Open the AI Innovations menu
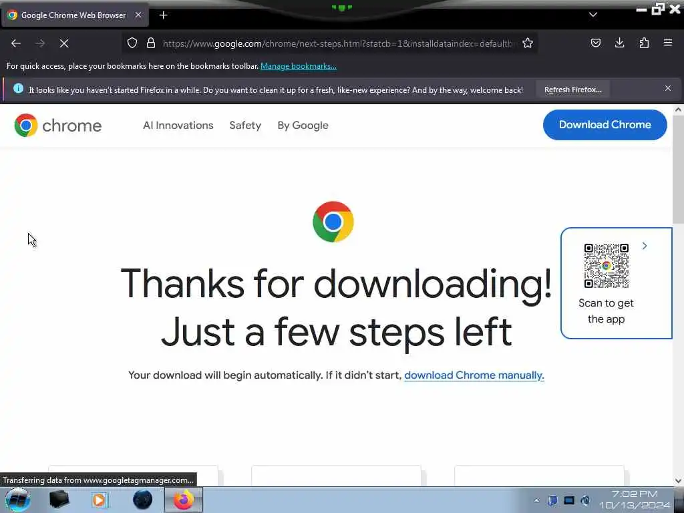684x513 pixels. (x=178, y=126)
